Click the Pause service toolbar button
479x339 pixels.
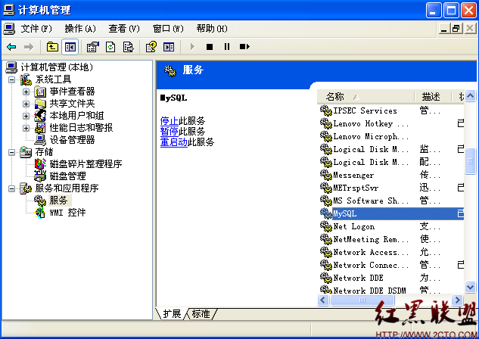227,47
